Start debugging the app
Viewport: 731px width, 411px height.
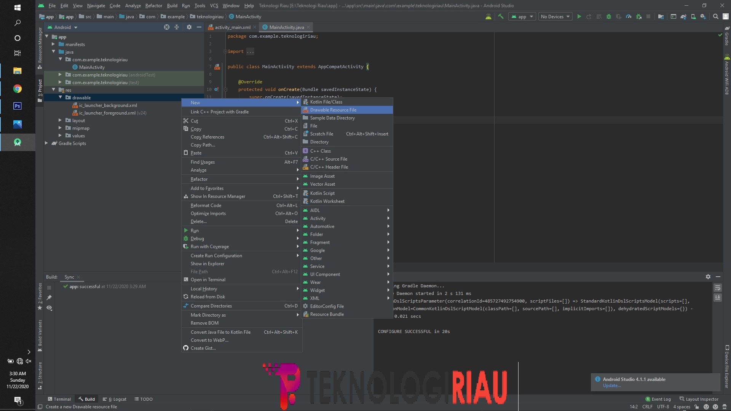609,16
